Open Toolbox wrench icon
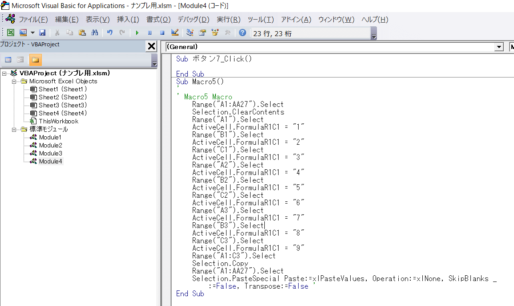Screen dimensions: 514x306 (228, 33)
